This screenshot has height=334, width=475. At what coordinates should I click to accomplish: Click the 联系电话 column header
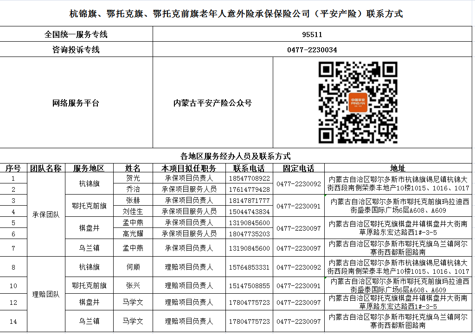tap(249, 168)
